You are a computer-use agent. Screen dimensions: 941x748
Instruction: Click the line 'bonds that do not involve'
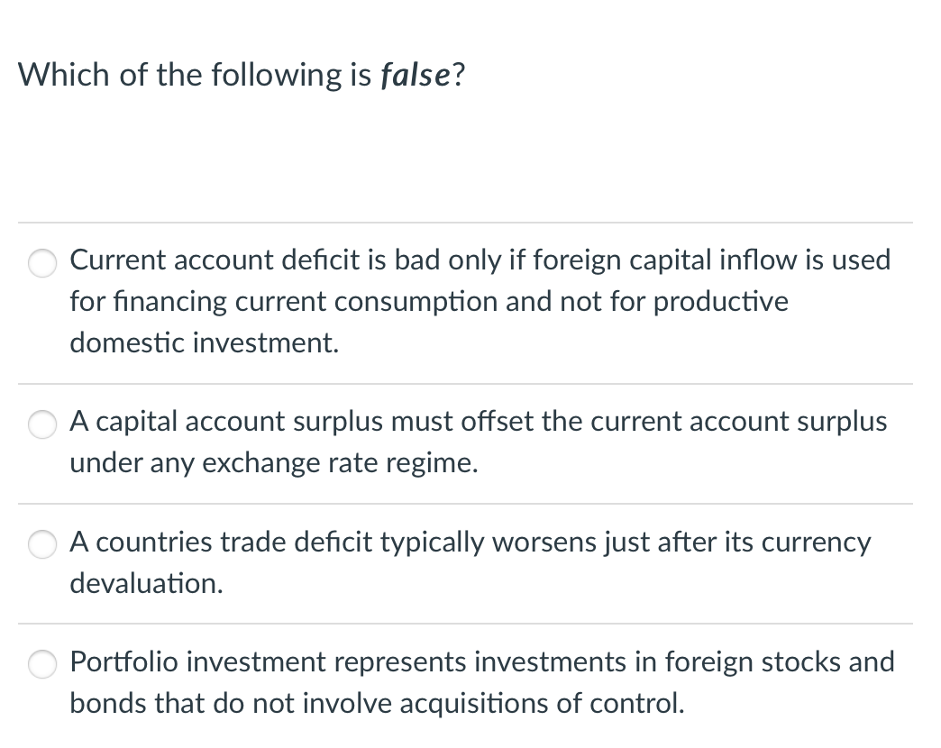click(x=377, y=703)
